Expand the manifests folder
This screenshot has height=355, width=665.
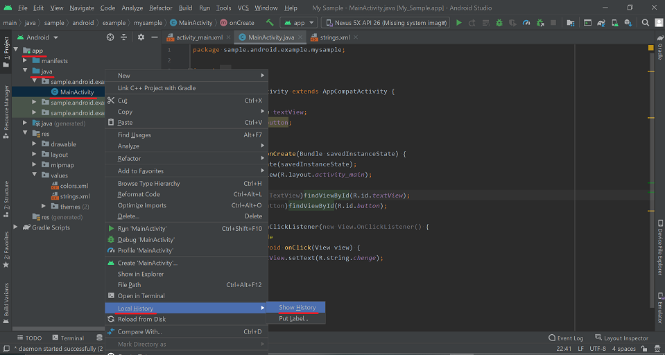[25, 60]
